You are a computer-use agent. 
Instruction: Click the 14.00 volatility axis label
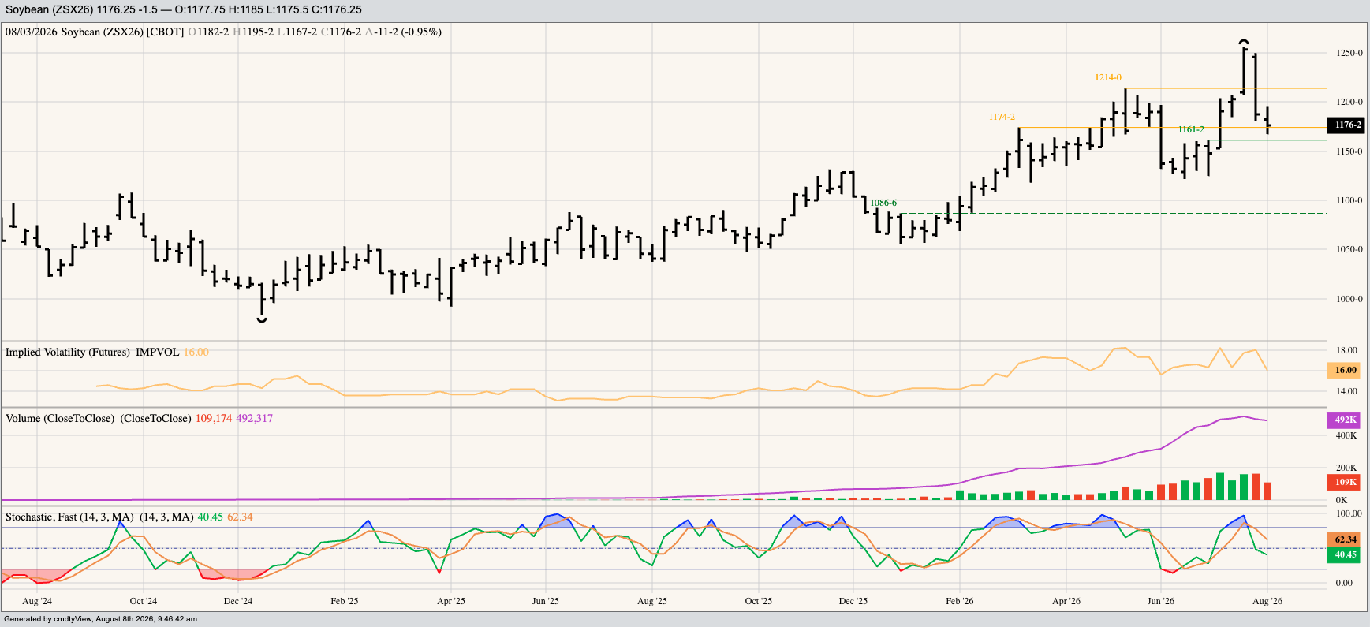pos(1346,391)
